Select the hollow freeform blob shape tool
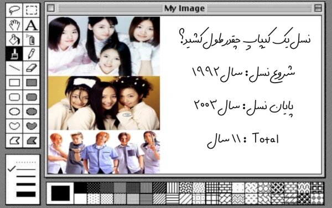332x208 pixels. tap(14, 126)
